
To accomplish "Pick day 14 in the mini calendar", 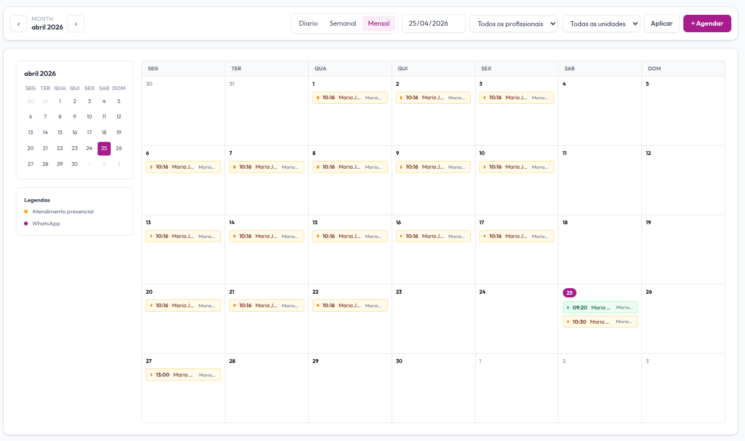I will click(x=45, y=133).
